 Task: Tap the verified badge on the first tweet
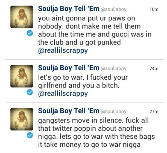point(30,33)
